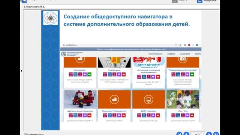Open the 'Художественная фотография' program title
The image size is (240, 135).
point(183,70)
